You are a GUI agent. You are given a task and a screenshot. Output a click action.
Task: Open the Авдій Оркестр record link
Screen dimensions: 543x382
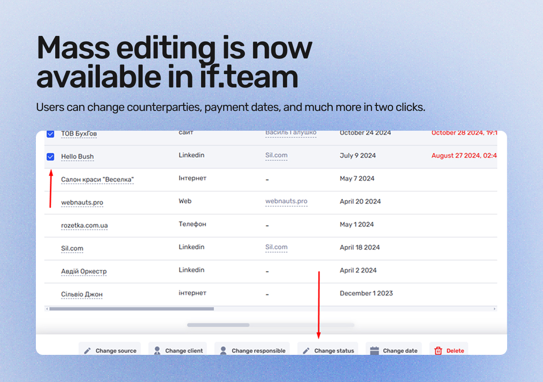[84, 271]
